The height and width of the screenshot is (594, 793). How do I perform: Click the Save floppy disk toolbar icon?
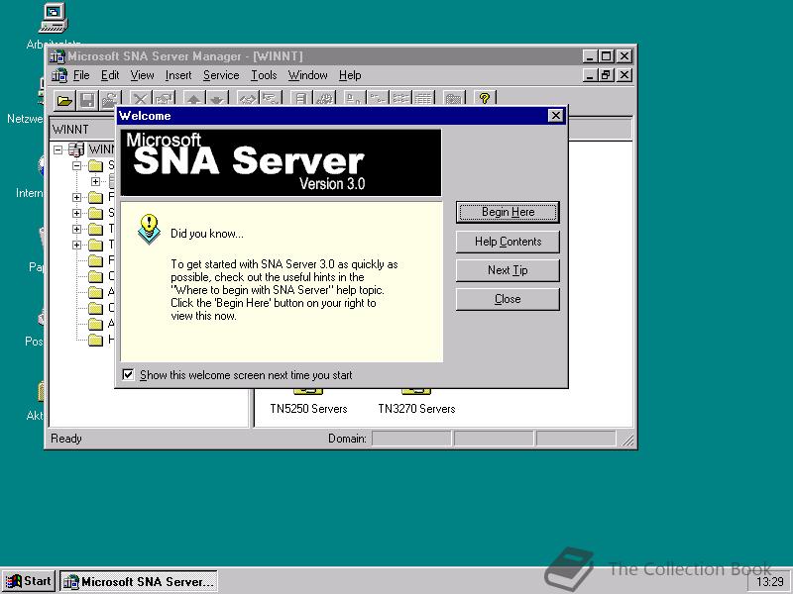[x=87, y=100]
